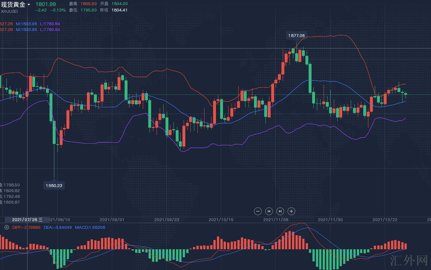The height and width of the screenshot is (270, 431).
Task: Click the current price 1801.99
Action: click(x=45, y=4)
